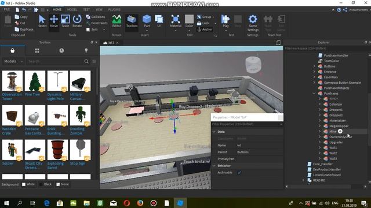The height and width of the screenshot is (208, 371).
Task: Click the plus icon next to Mine
Action: point(340,131)
